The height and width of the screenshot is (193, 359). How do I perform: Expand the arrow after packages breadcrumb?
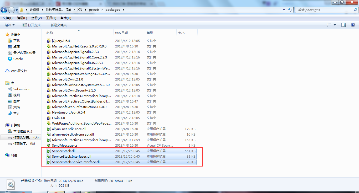(x=123, y=10)
